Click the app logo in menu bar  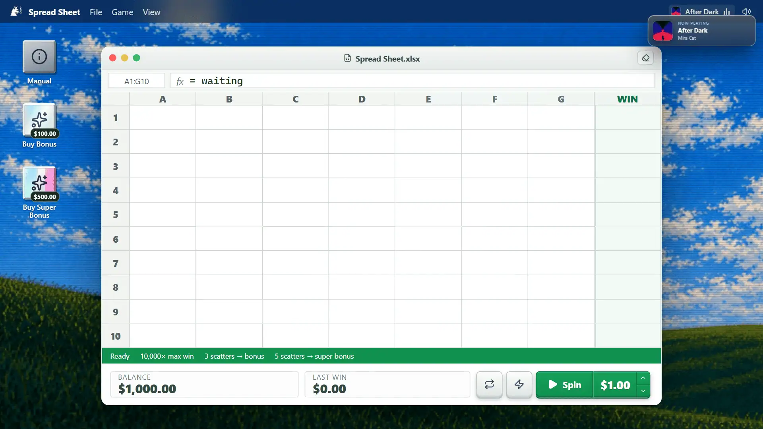click(x=16, y=12)
